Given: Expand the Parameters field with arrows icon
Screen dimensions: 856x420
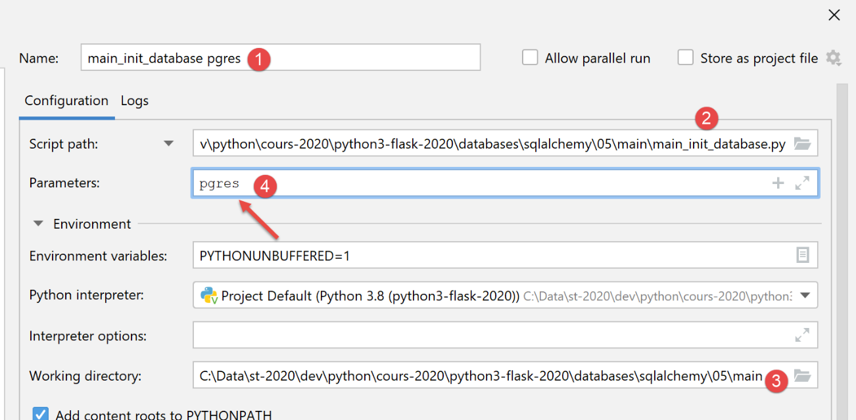Looking at the screenshot, I should 802,183.
